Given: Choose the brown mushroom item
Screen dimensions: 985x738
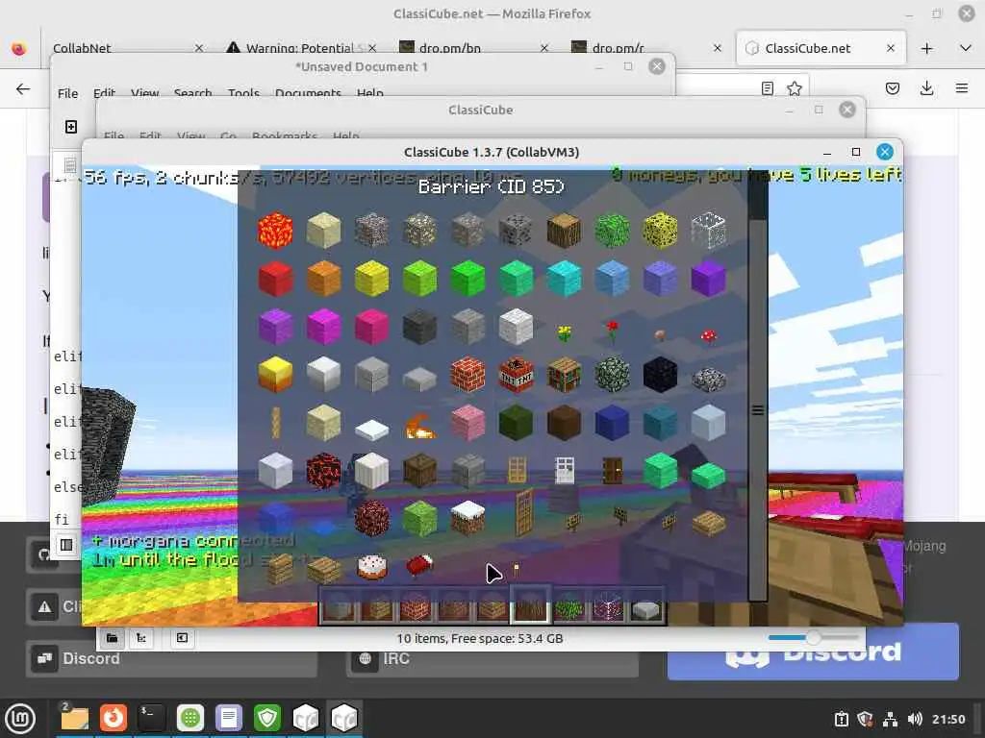Looking at the screenshot, I should coord(660,335).
